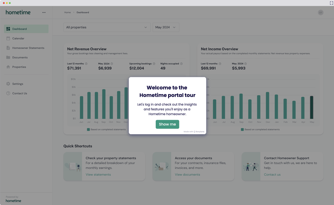Image resolution: width=334 pixels, height=205 pixels.
Task: Click the Homeowner Statements page icon
Action: (x=8, y=48)
